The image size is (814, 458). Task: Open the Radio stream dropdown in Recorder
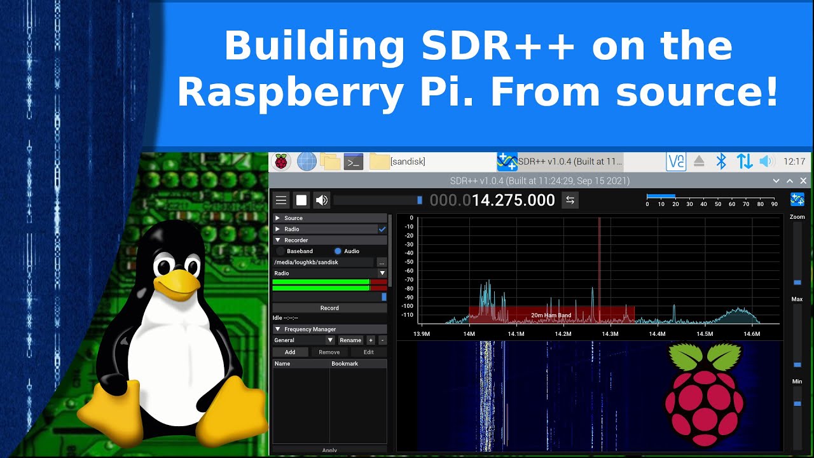point(329,274)
